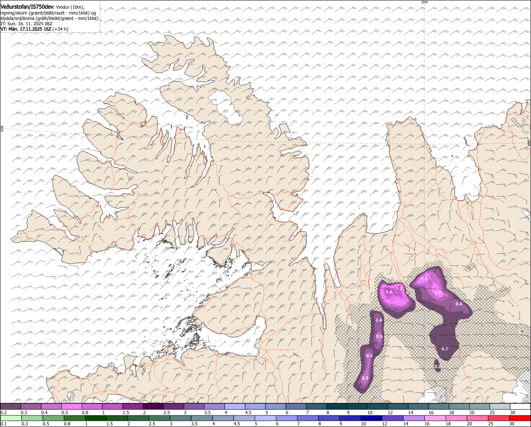Click the bottom legend swatch between 16 and 18
Image resolution: width=531 pixels, height=427 pixels.
point(436,418)
